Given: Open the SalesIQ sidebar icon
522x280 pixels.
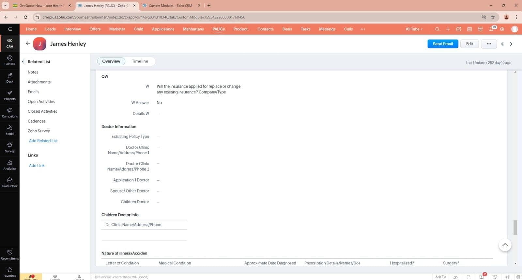Looking at the screenshot, I should coord(10,60).
